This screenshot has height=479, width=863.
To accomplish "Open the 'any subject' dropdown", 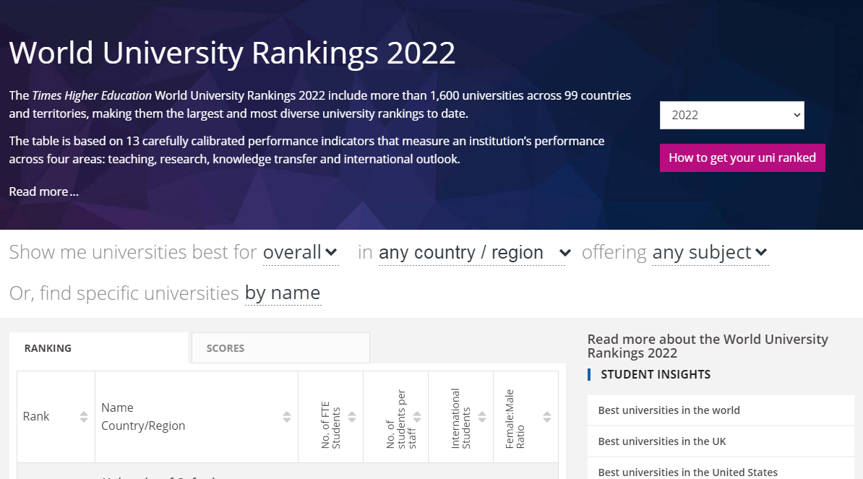I will click(x=710, y=252).
